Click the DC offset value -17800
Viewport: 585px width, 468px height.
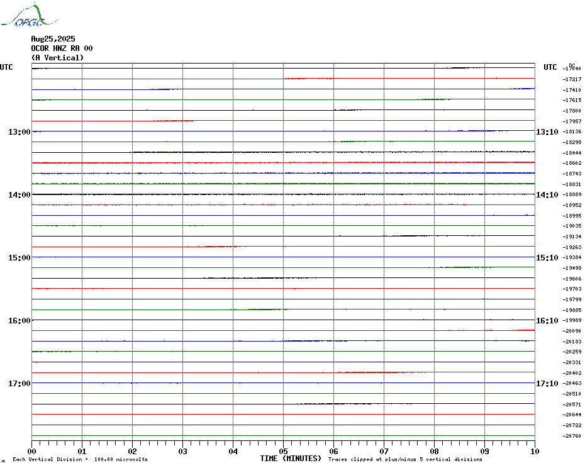click(x=572, y=111)
